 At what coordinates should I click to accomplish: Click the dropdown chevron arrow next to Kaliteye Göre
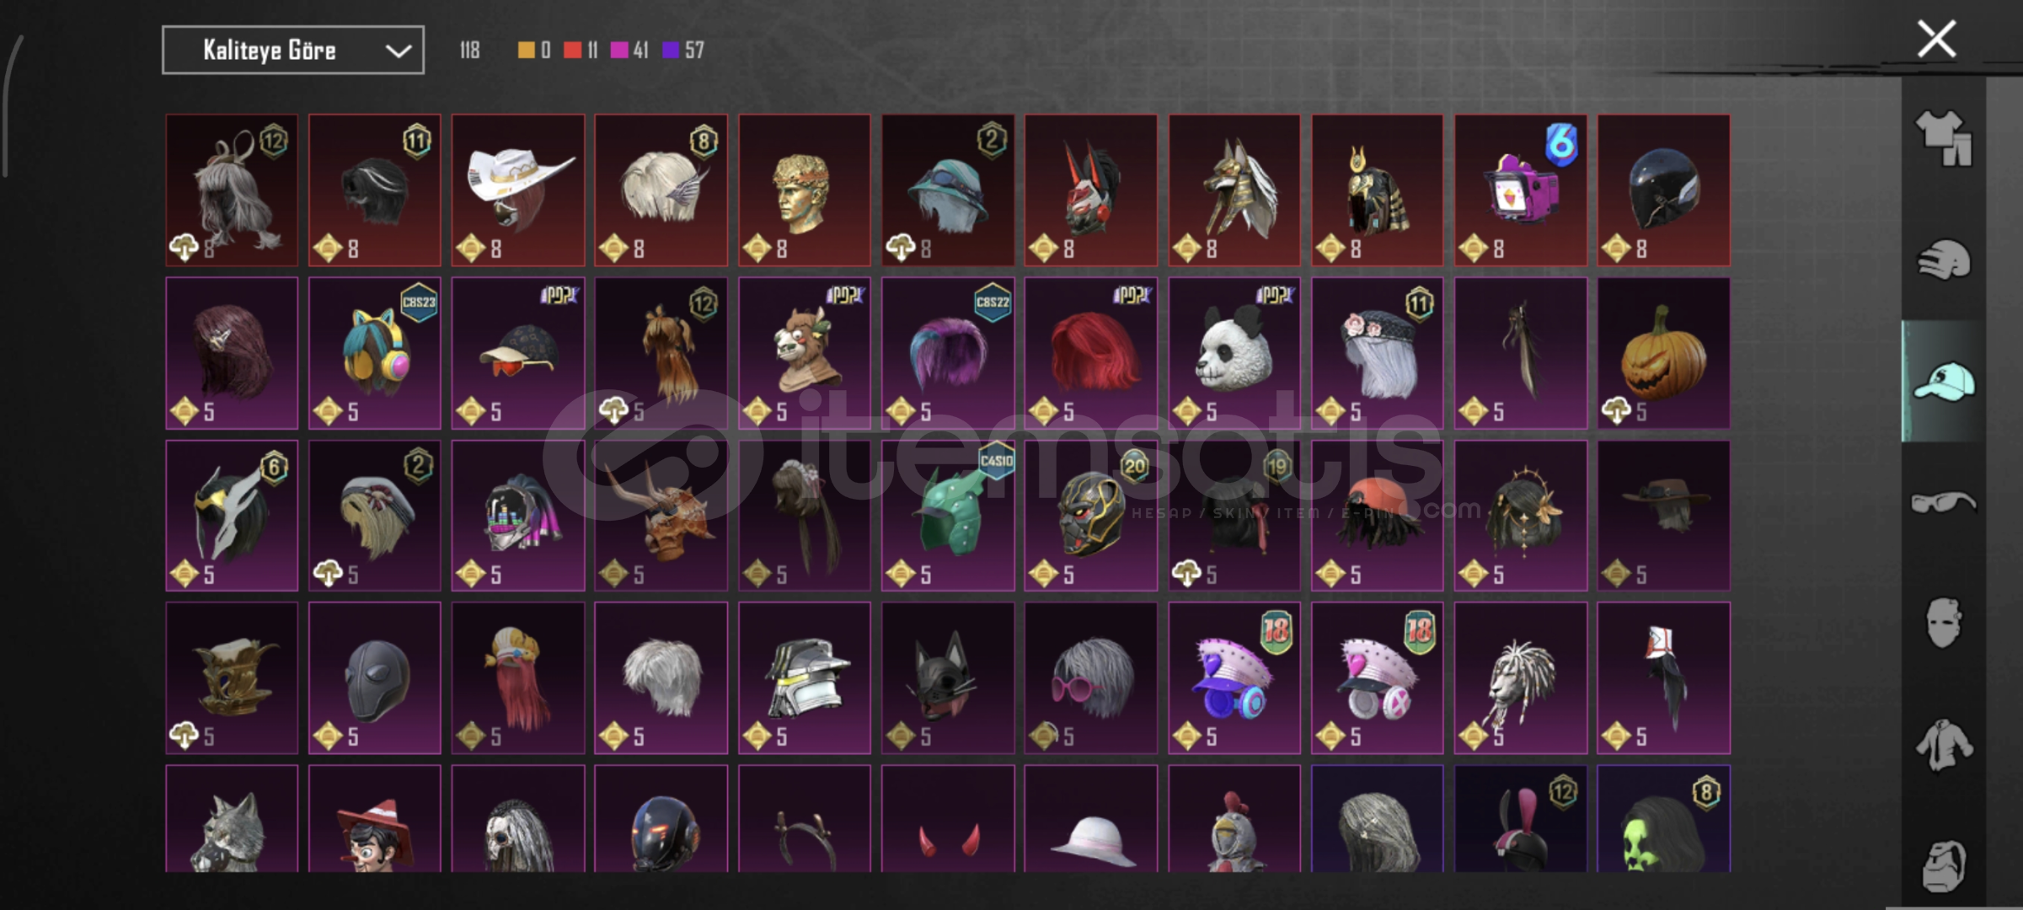(x=398, y=51)
